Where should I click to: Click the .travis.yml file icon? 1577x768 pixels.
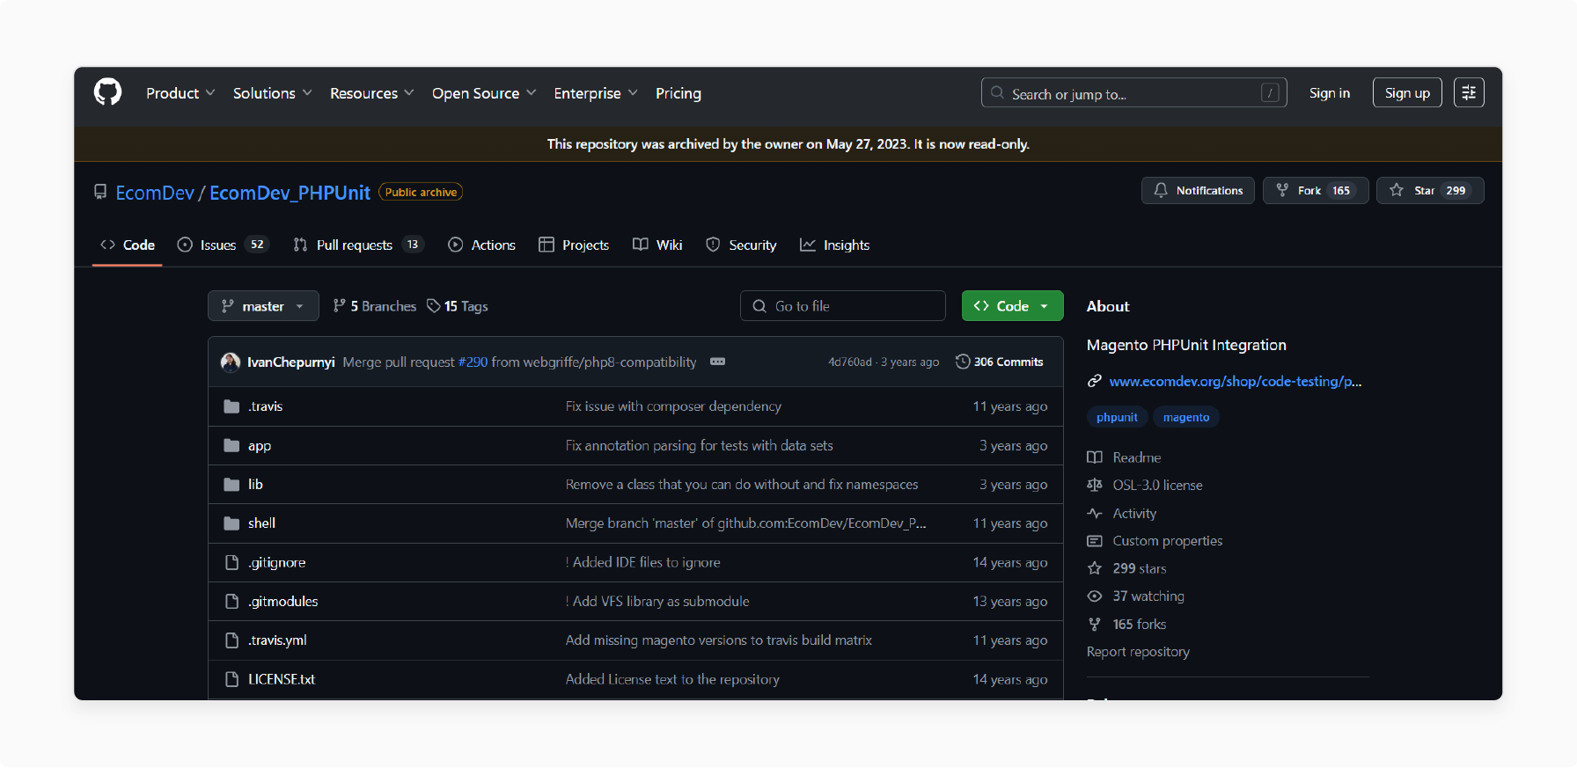[x=231, y=640]
